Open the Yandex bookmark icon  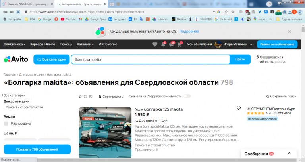(56, 19)
